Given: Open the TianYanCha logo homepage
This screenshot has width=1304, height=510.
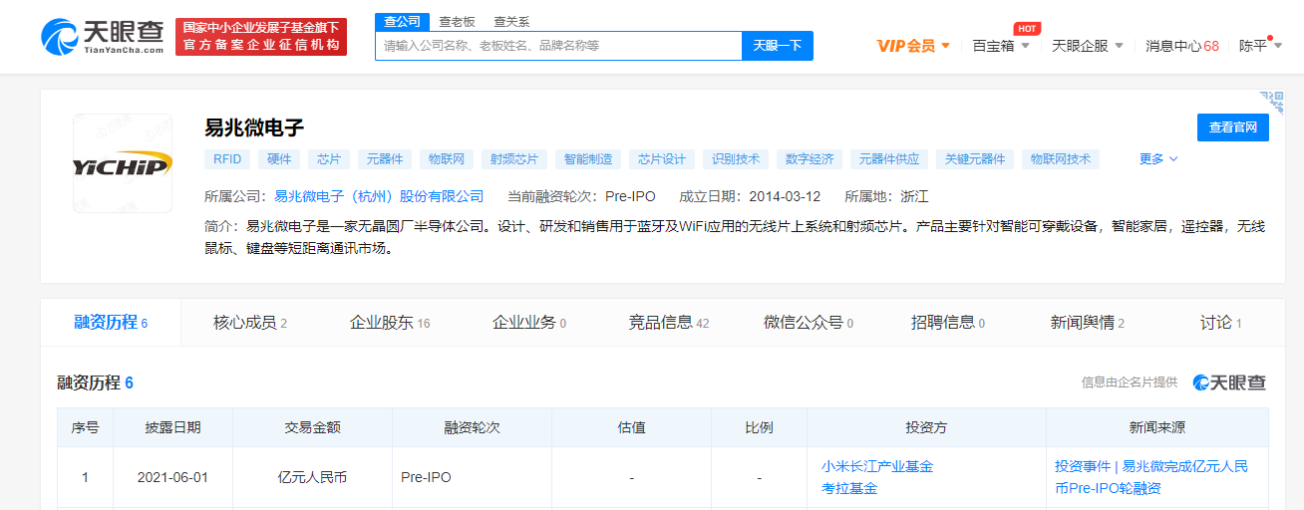Looking at the screenshot, I should click(x=103, y=37).
